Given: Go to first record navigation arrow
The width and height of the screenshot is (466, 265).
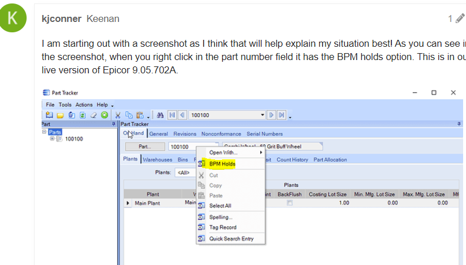Looking at the screenshot, I should (172, 115).
